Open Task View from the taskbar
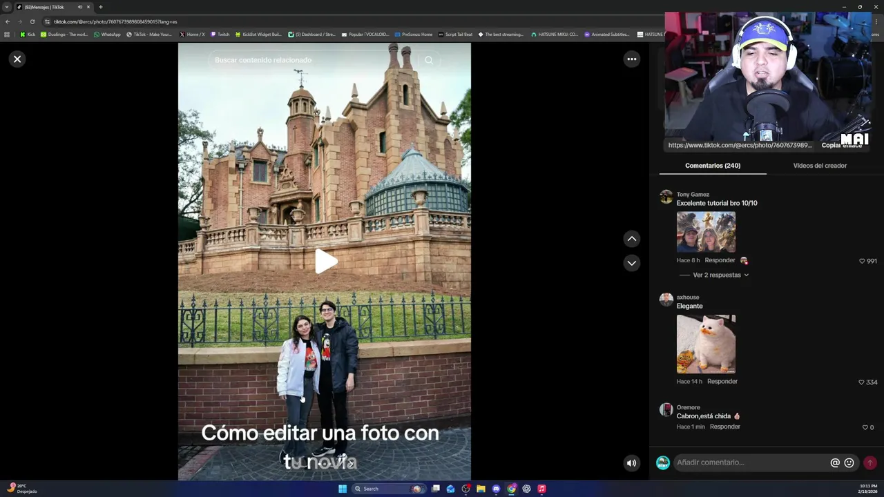Screen dimensions: 884x497 (436, 489)
